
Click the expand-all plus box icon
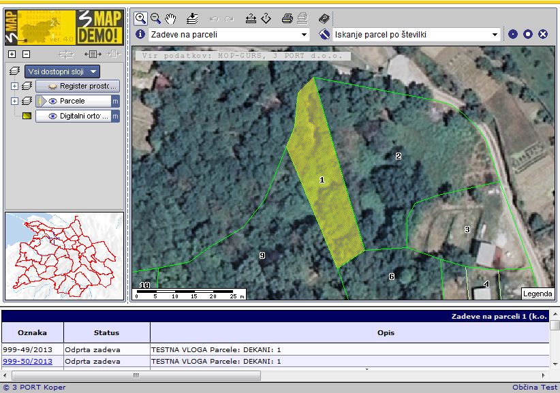pyautogui.click(x=12, y=54)
